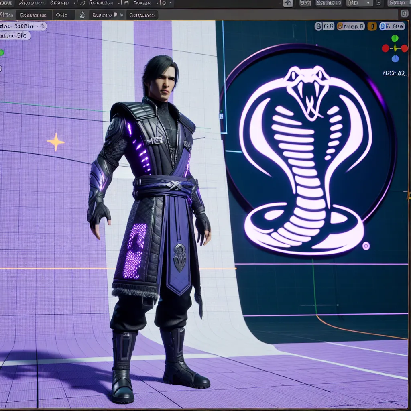Click the square icon at the far right below the top bar
The image size is (411, 411).
click(404, 14)
